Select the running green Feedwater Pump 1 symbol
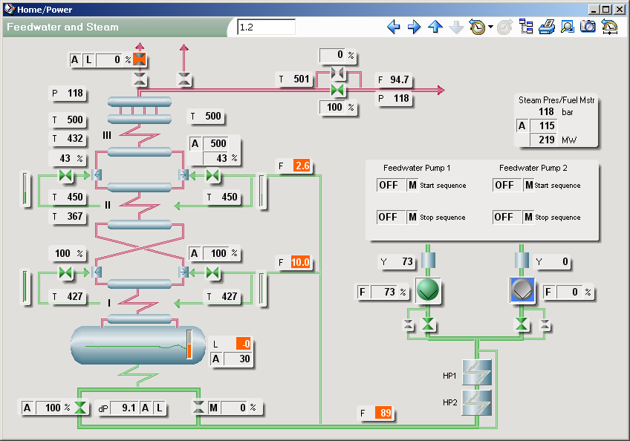This screenshot has width=630, height=441. pos(428,290)
